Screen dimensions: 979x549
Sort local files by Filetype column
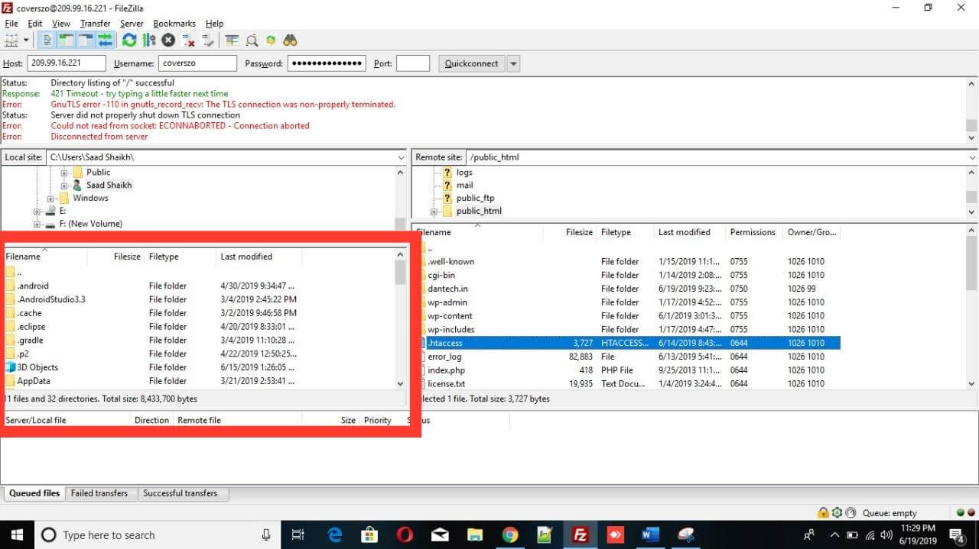coord(180,257)
